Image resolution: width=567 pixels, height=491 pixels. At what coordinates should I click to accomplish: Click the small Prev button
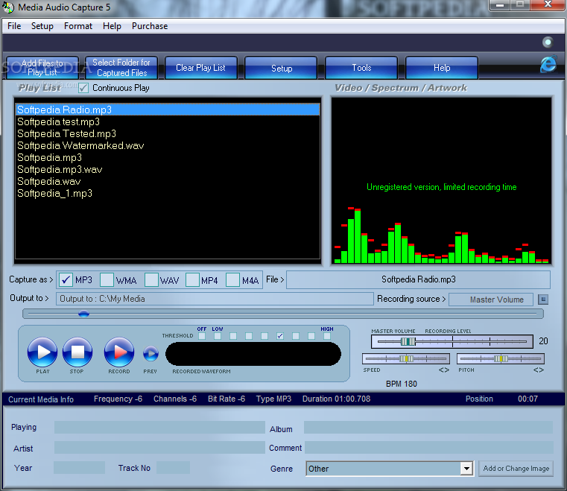[x=151, y=354]
